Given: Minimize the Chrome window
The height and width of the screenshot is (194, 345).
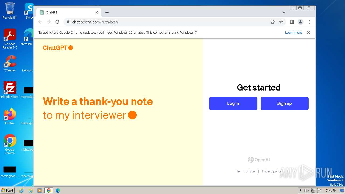Looking at the screenshot, I should pos(293,8).
